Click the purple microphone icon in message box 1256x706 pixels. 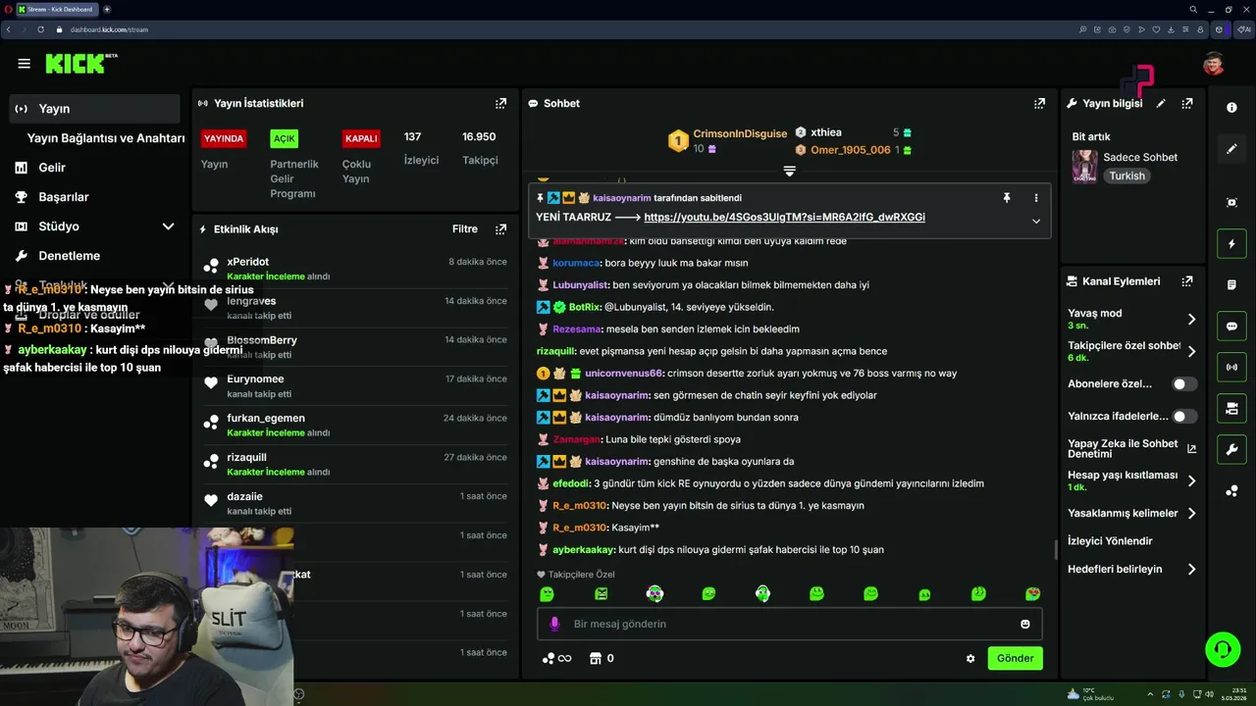coord(554,624)
